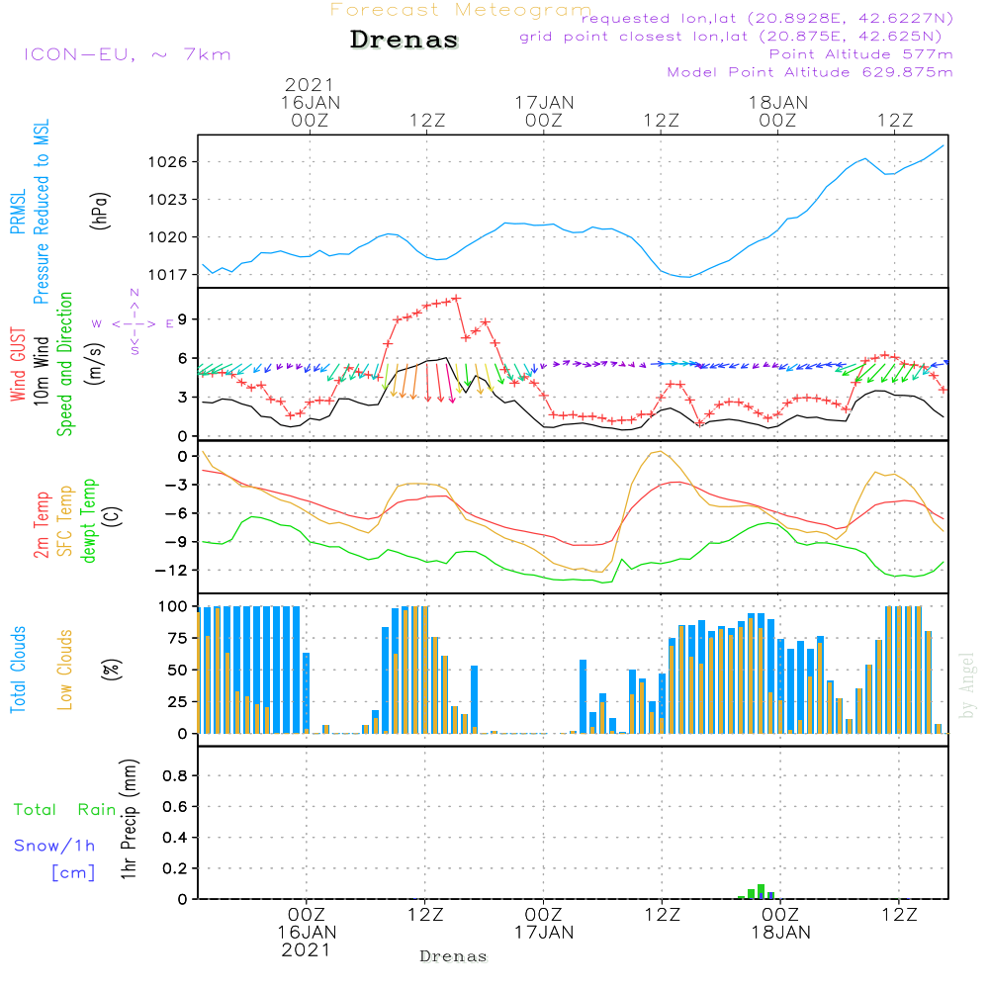This screenshot has height=989, width=989.
Task: Select the 1023 pressure axis value
Action: [x=167, y=200]
